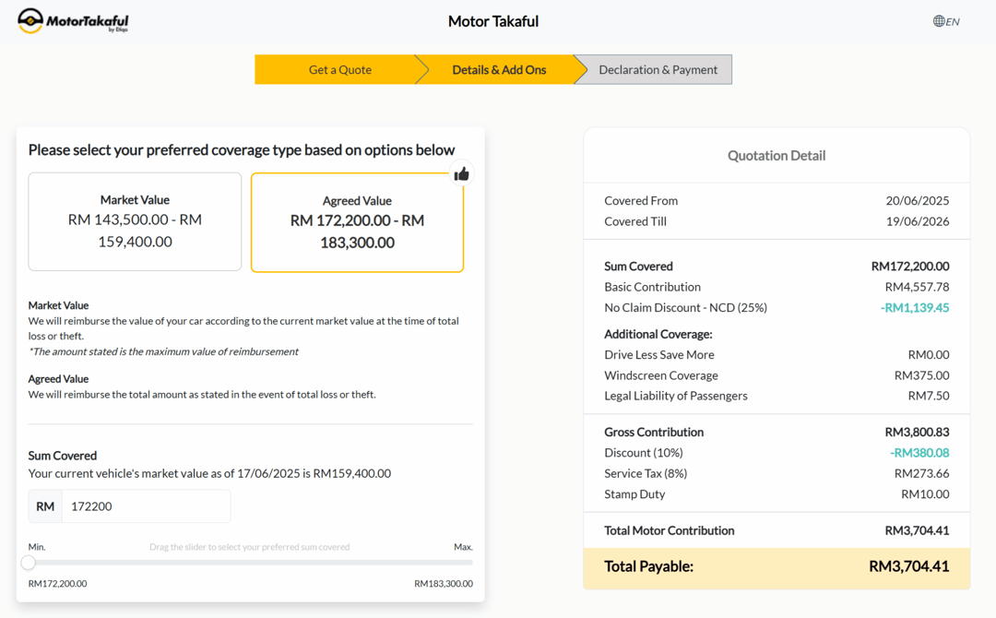Click the sum covered slider handle
Image resolution: width=996 pixels, height=618 pixels.
click(x=28, y=563)
